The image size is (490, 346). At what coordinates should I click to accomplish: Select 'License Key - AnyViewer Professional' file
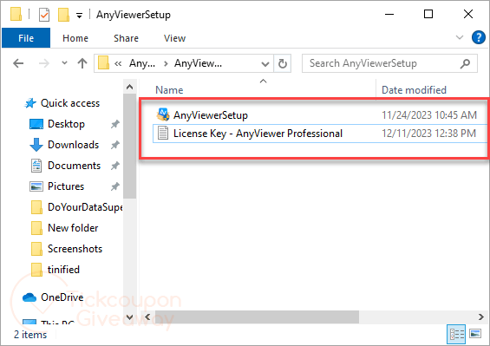click(x=258, y=134)
